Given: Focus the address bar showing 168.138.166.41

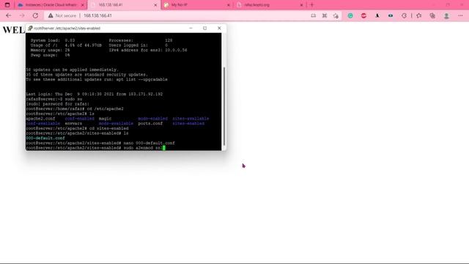Looking at the screenshot, I should click(97, 15).
